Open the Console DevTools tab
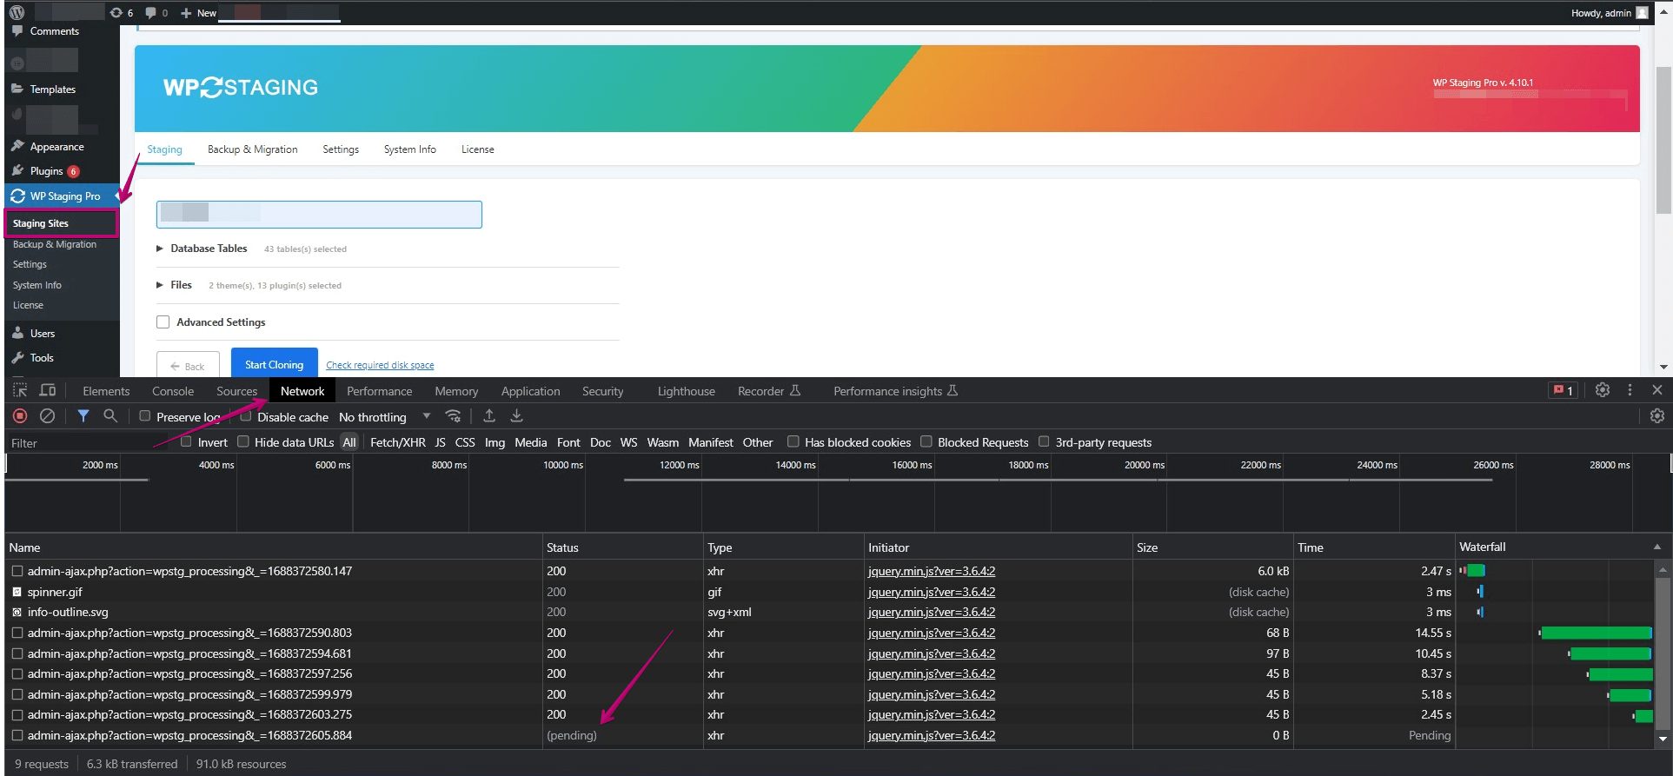This screenshot has width=1673, height=776. pos(173,391)
